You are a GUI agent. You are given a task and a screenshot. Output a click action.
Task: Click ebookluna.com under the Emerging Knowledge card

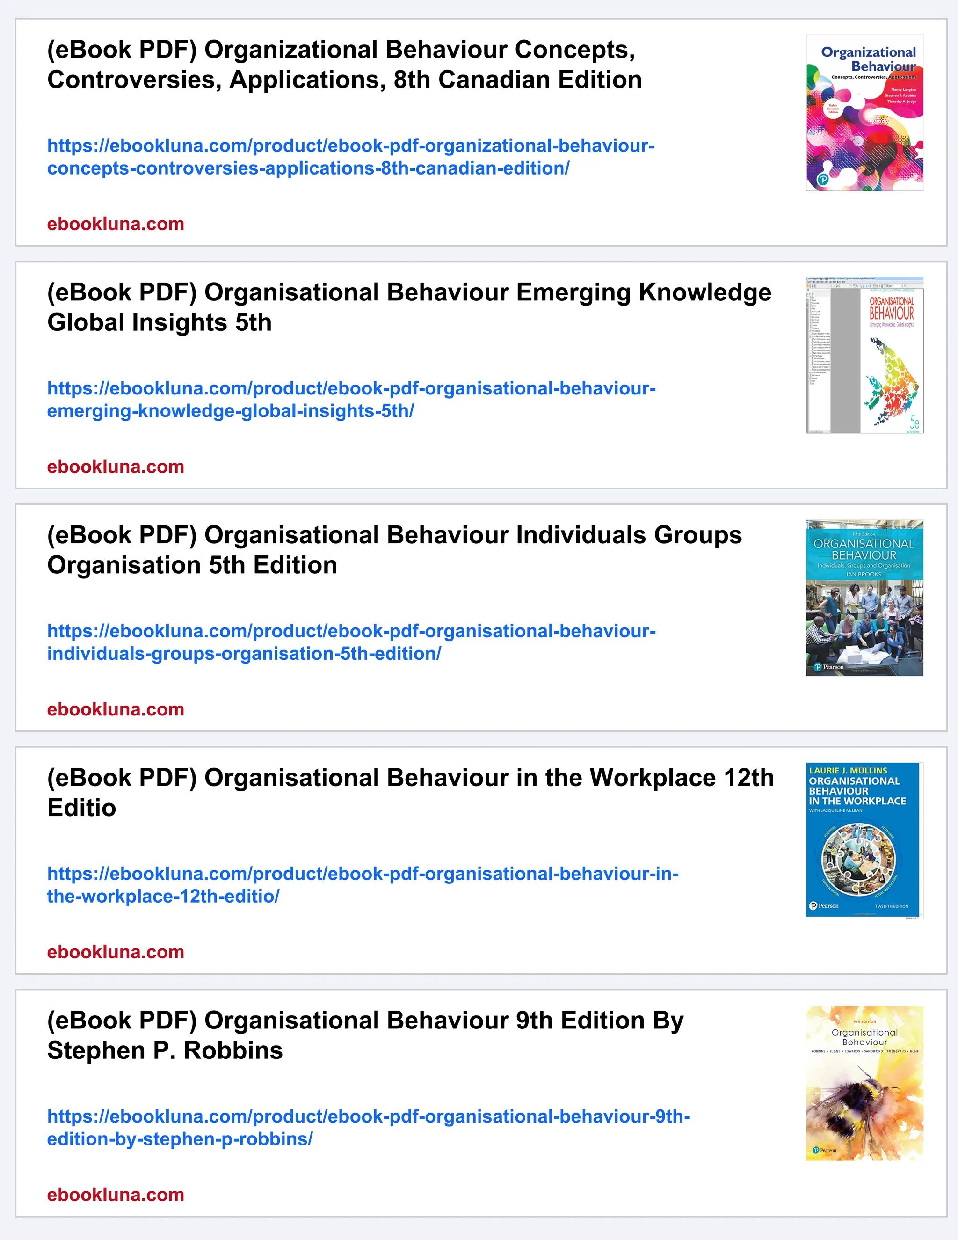(116, 467)
